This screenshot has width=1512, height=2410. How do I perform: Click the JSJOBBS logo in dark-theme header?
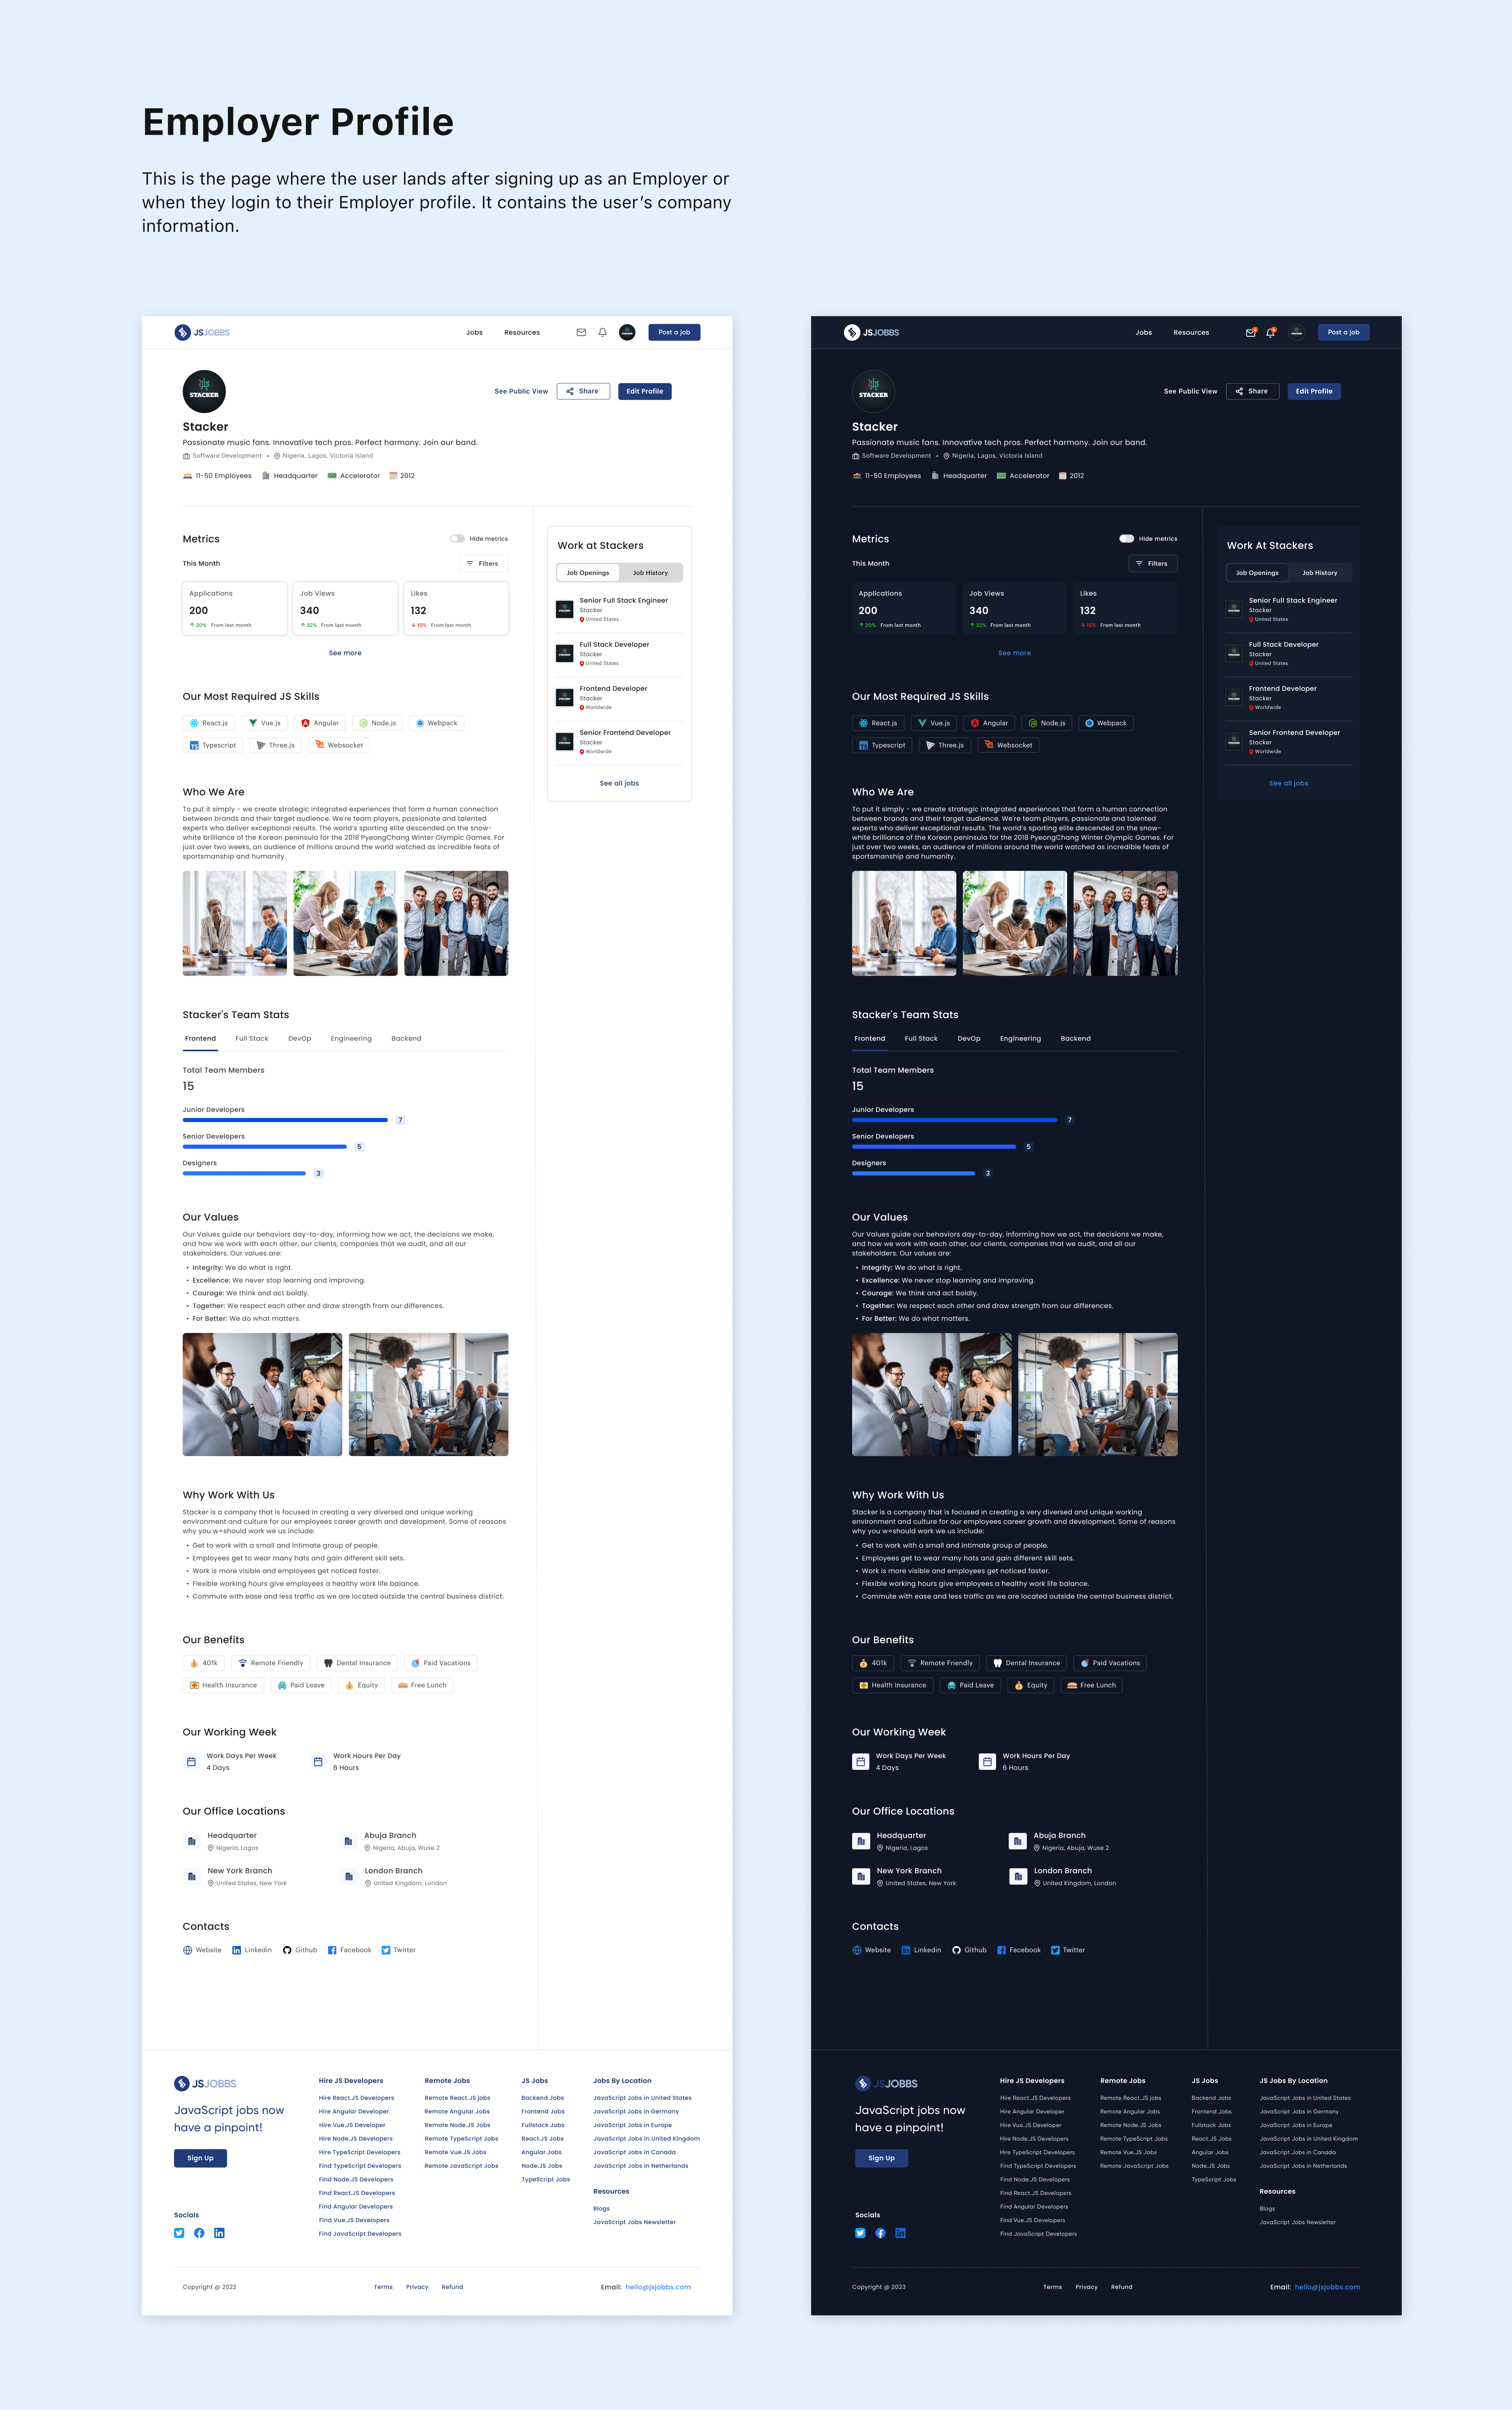click(871, 332)
